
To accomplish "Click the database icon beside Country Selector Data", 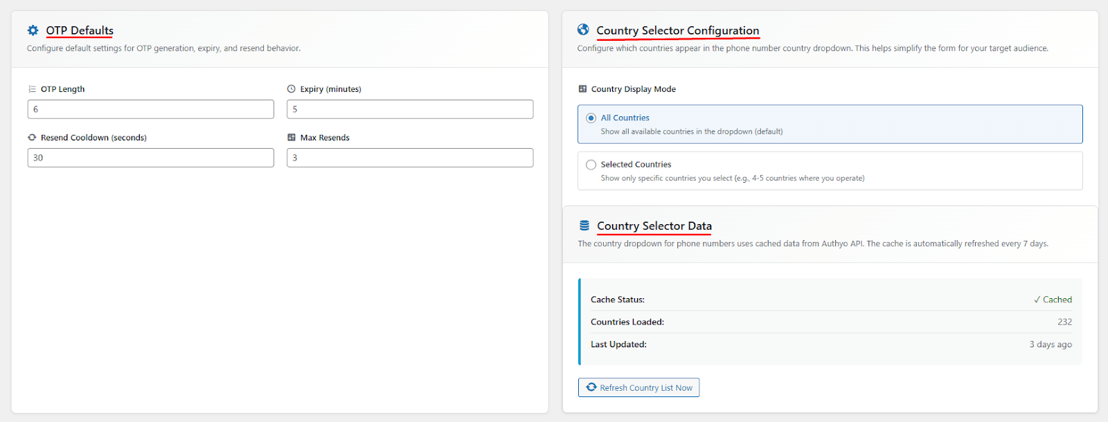I will coord(584,226).
